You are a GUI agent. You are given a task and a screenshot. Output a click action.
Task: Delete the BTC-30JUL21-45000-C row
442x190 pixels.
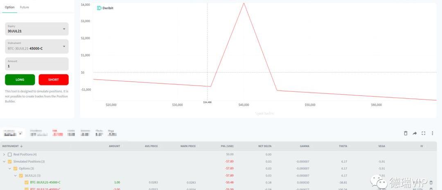click(x=431, y=182)
